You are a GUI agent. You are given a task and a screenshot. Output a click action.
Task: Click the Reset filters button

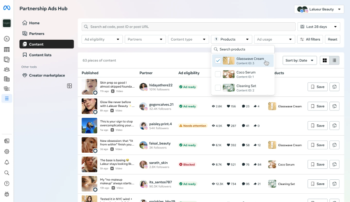[x=332, y=39]
